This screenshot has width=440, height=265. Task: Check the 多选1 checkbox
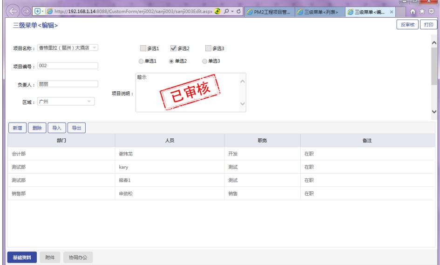point(143,48)
